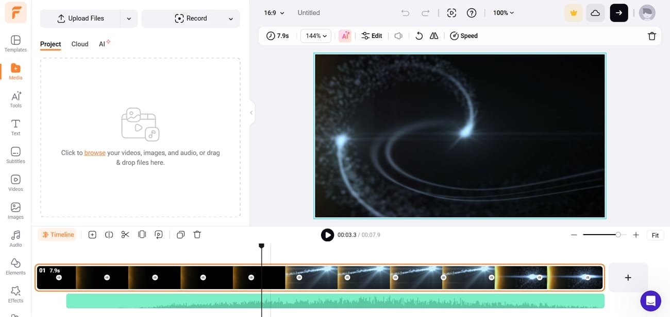Viewport: 670px width, 317px height.
Task: Open the Subtitles panel
Action: [x=15, y=155]
